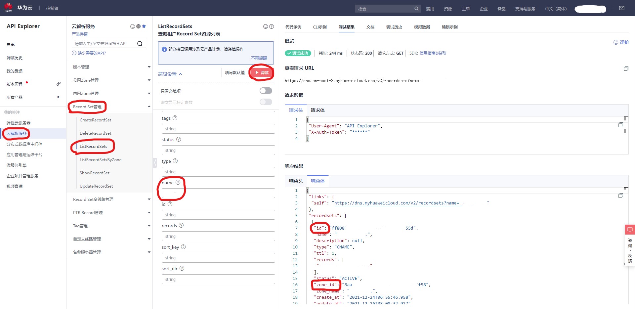Switch to 代码示例 tab

coord(293,27)
